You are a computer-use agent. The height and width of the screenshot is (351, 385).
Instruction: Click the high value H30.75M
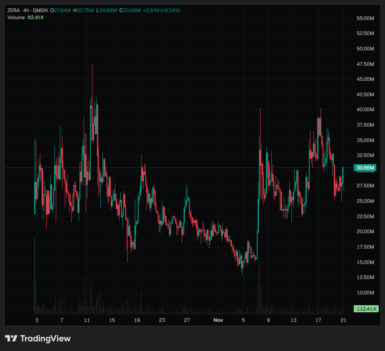click(84, 10)
